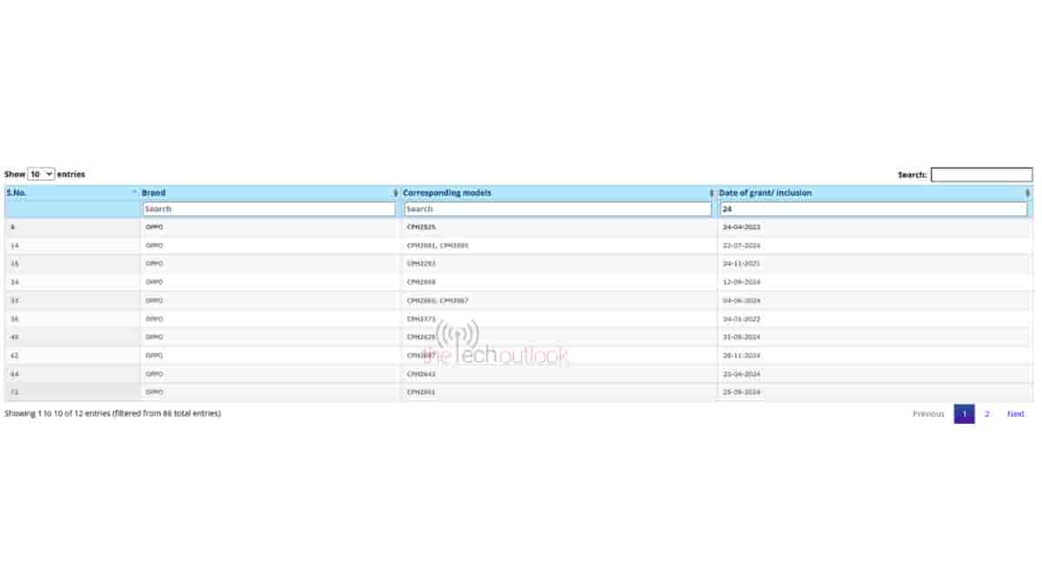
Task: Click sort icon on Corresponding models column
Action: [x=712, y=193]
